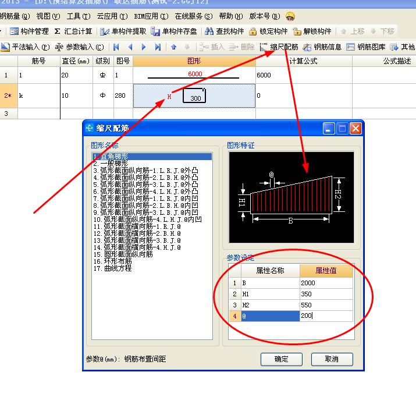Screen dimensions: 416x411
Task: Click gray move-row-down arrow icon
Action: point(187,47)
